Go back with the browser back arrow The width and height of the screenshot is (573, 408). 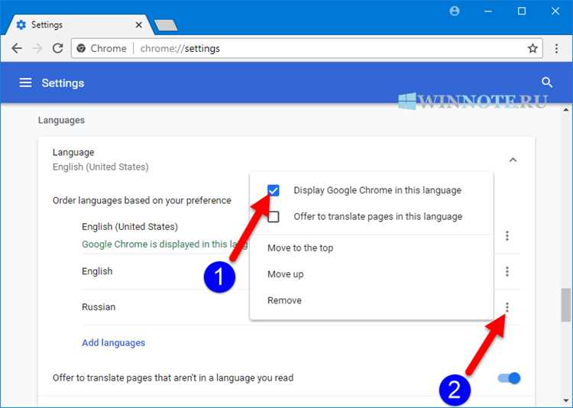point(17,48)
